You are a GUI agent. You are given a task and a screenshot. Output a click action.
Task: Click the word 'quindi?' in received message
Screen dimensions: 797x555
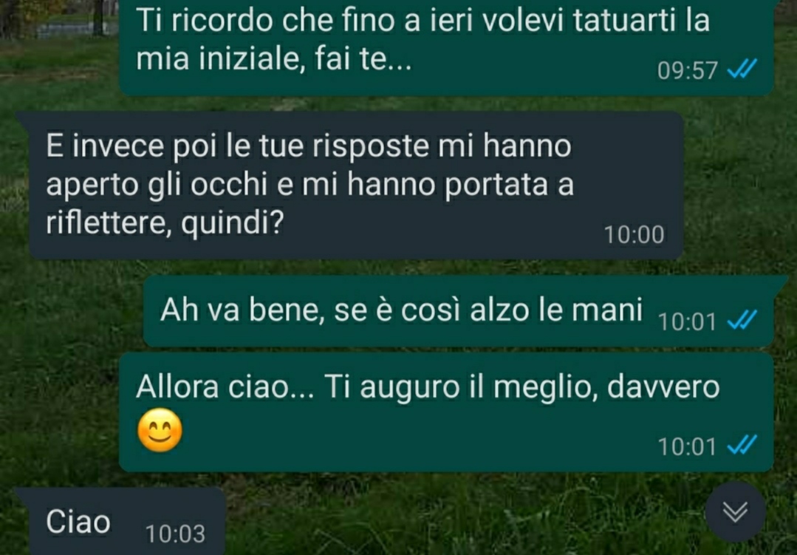pos(232,223)
